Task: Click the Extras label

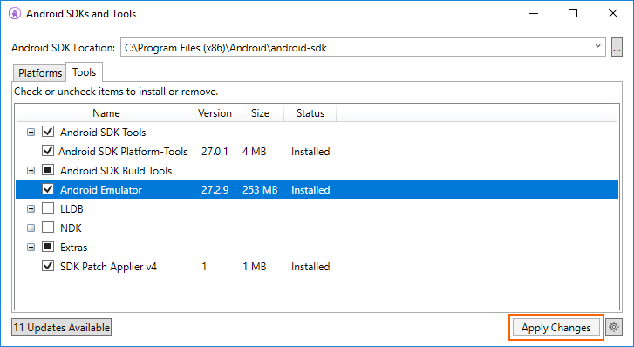Action: click(73, 247)
